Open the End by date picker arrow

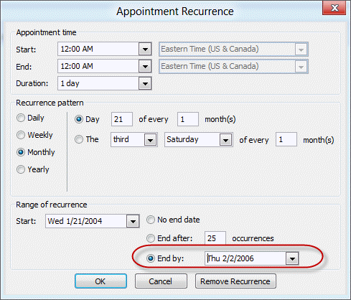point(292,258)
